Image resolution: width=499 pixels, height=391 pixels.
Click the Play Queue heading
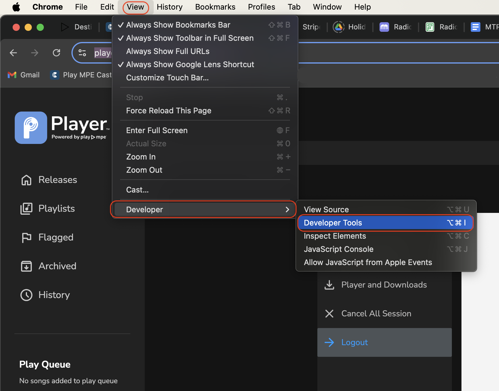[x=45, y=364]
